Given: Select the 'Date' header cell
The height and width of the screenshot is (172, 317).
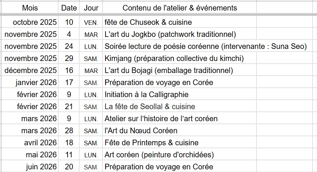Looking at the screenshot, I should [x=69, y=8].
